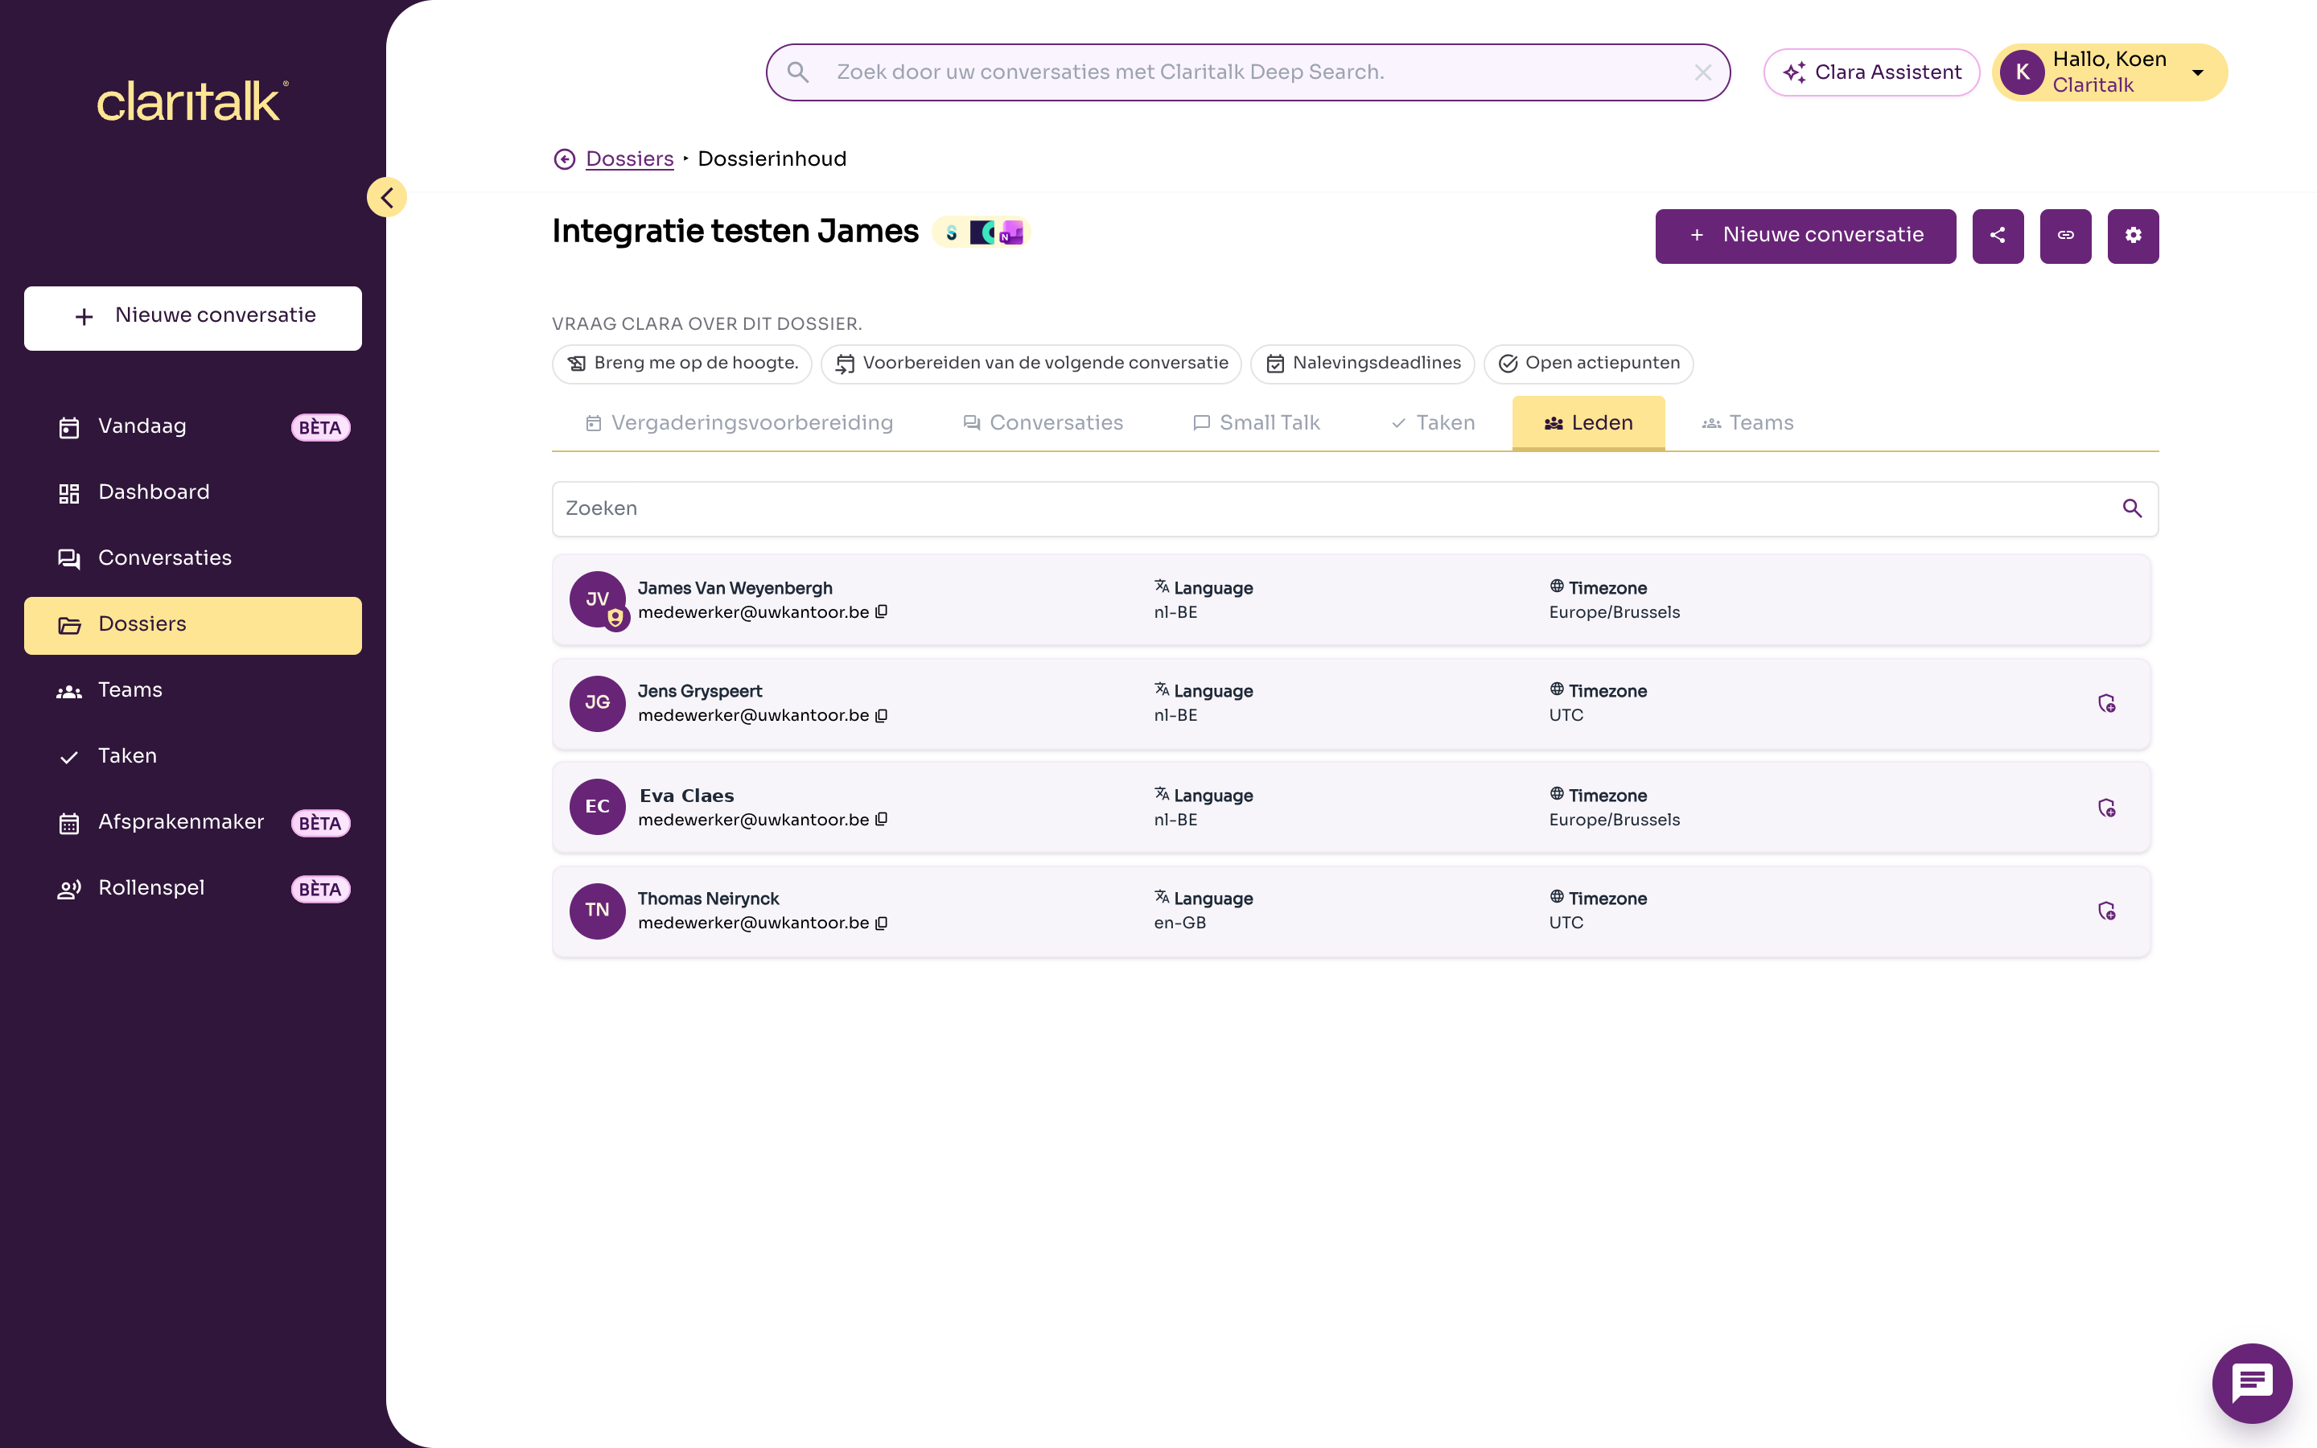Go to Vandaag in the sidebar
The image size is (2317, 1448).
193,427
